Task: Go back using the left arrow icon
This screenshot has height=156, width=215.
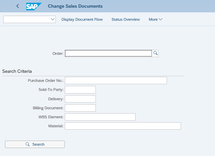Action: 18,6
